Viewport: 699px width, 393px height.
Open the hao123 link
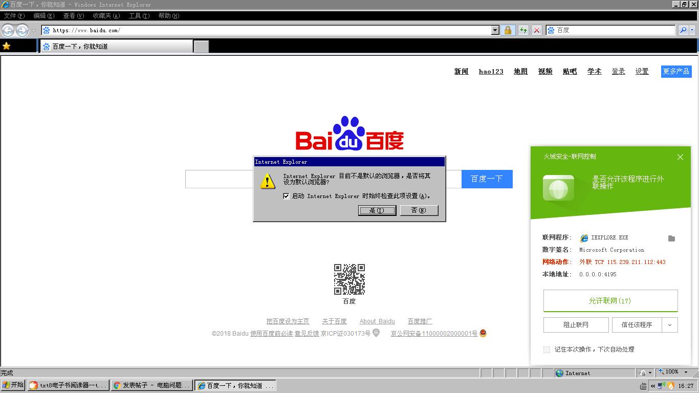click(x=491, y=72)
